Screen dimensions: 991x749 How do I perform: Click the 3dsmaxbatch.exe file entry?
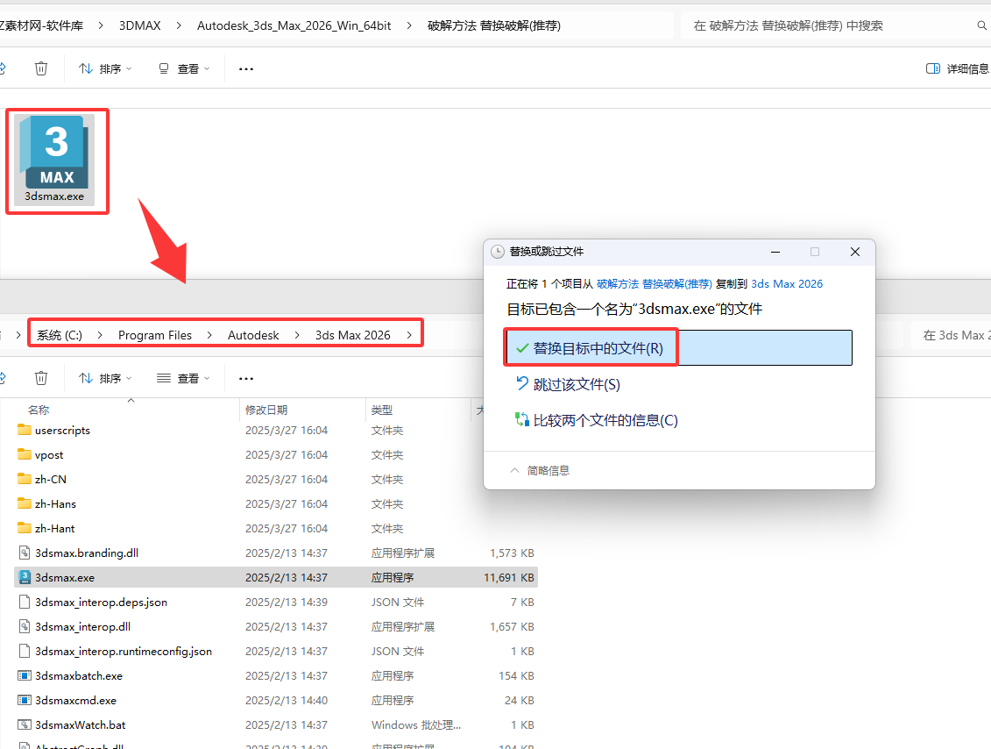[78, 676]
